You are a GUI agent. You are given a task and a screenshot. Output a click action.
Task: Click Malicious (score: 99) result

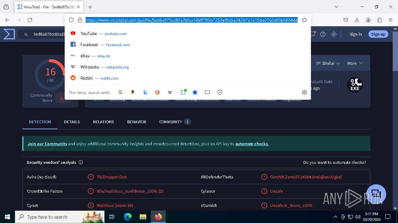(115, 205)
